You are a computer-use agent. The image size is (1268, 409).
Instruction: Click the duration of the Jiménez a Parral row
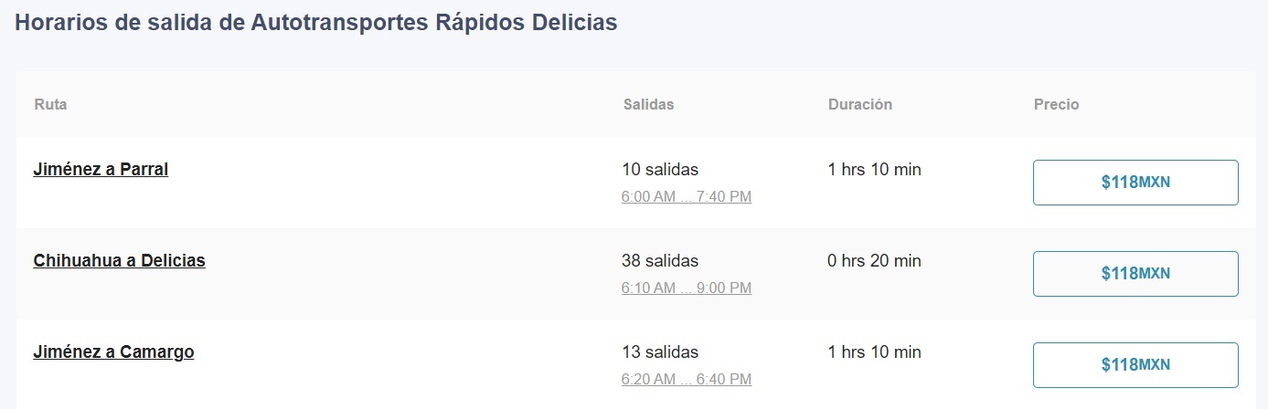874,169
